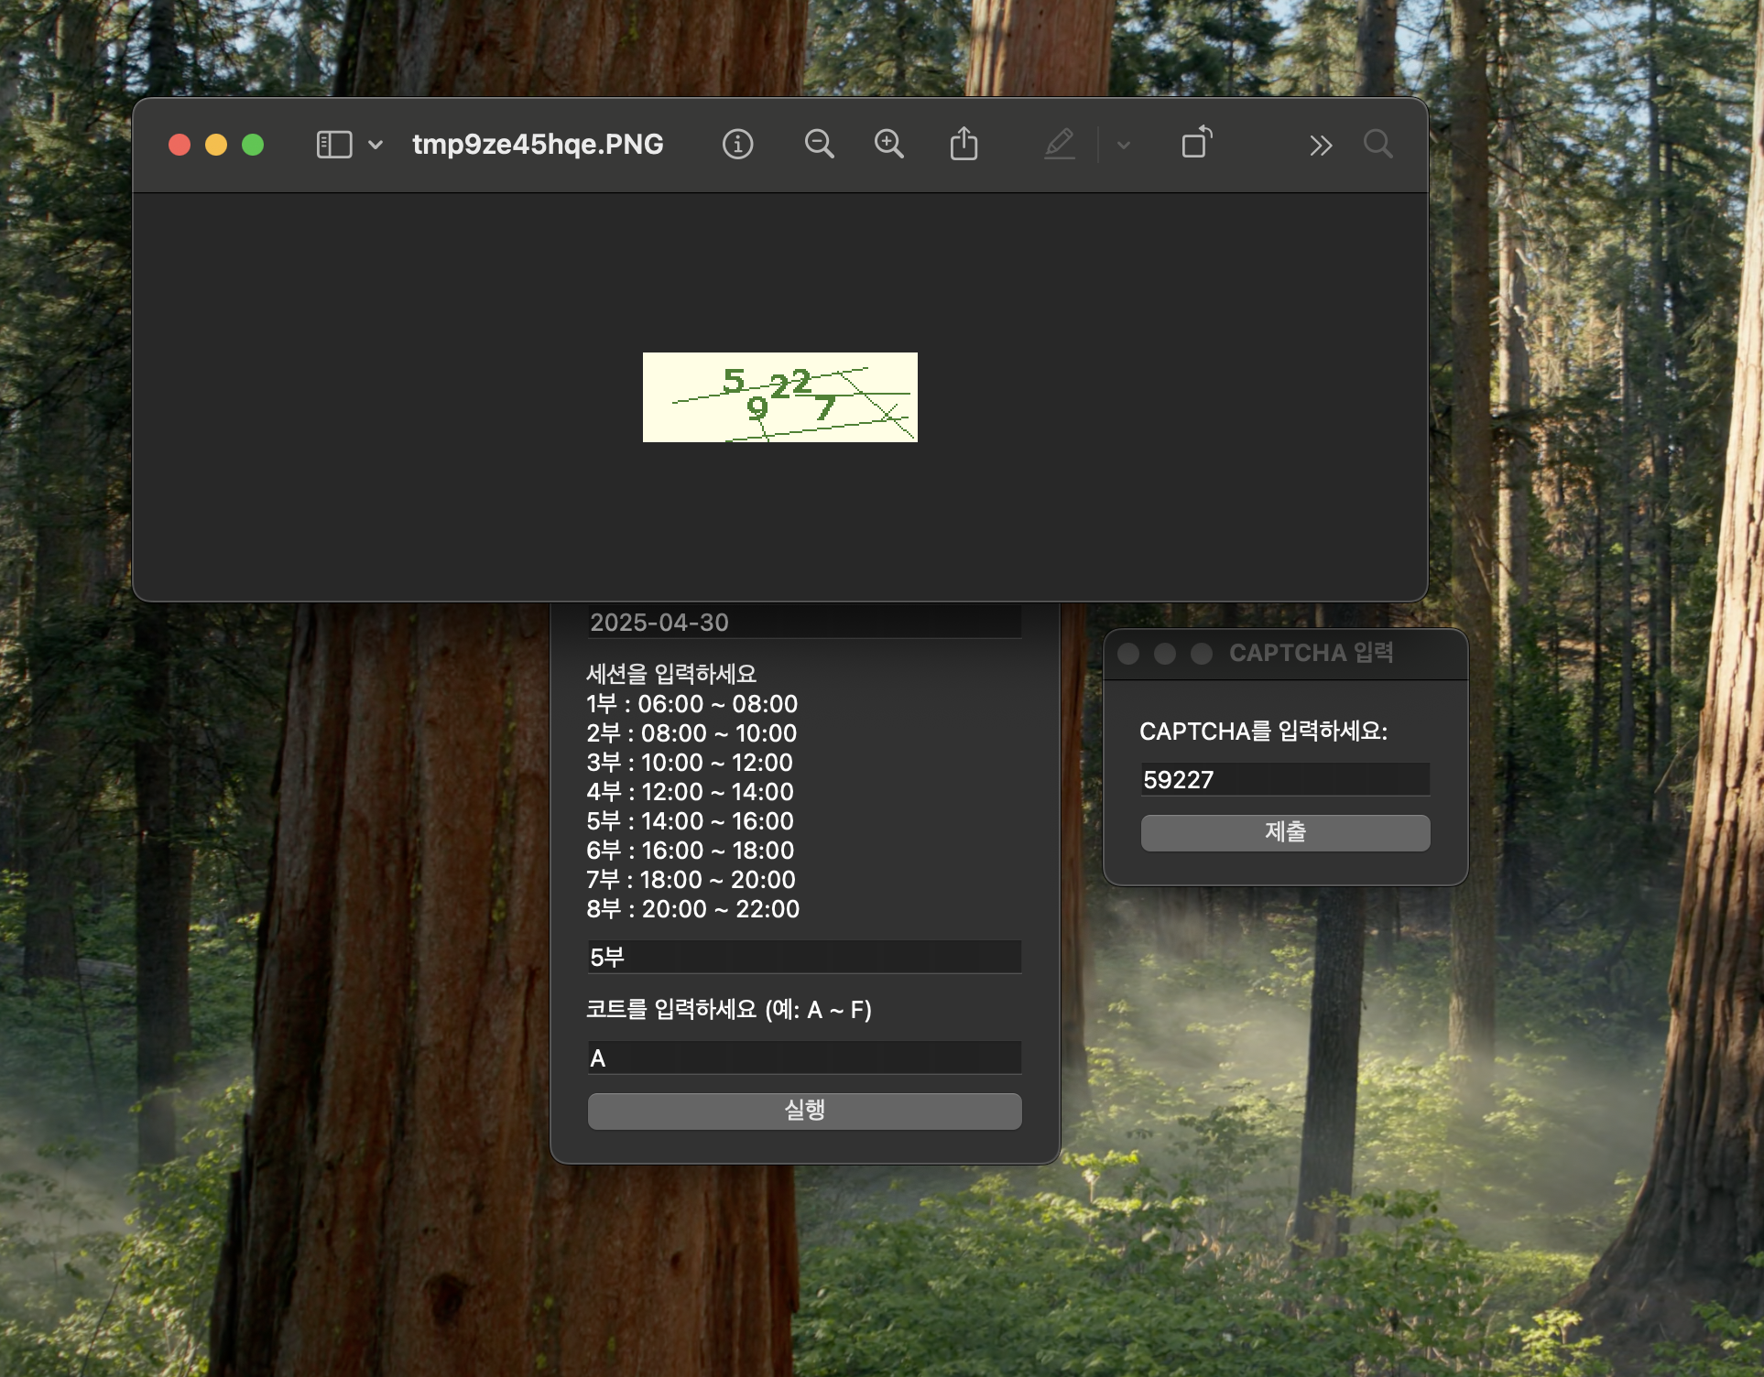Click the Inspector info icon

pos(737,145)
